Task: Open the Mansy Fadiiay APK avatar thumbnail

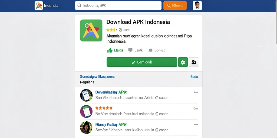Action: point(86,127)
